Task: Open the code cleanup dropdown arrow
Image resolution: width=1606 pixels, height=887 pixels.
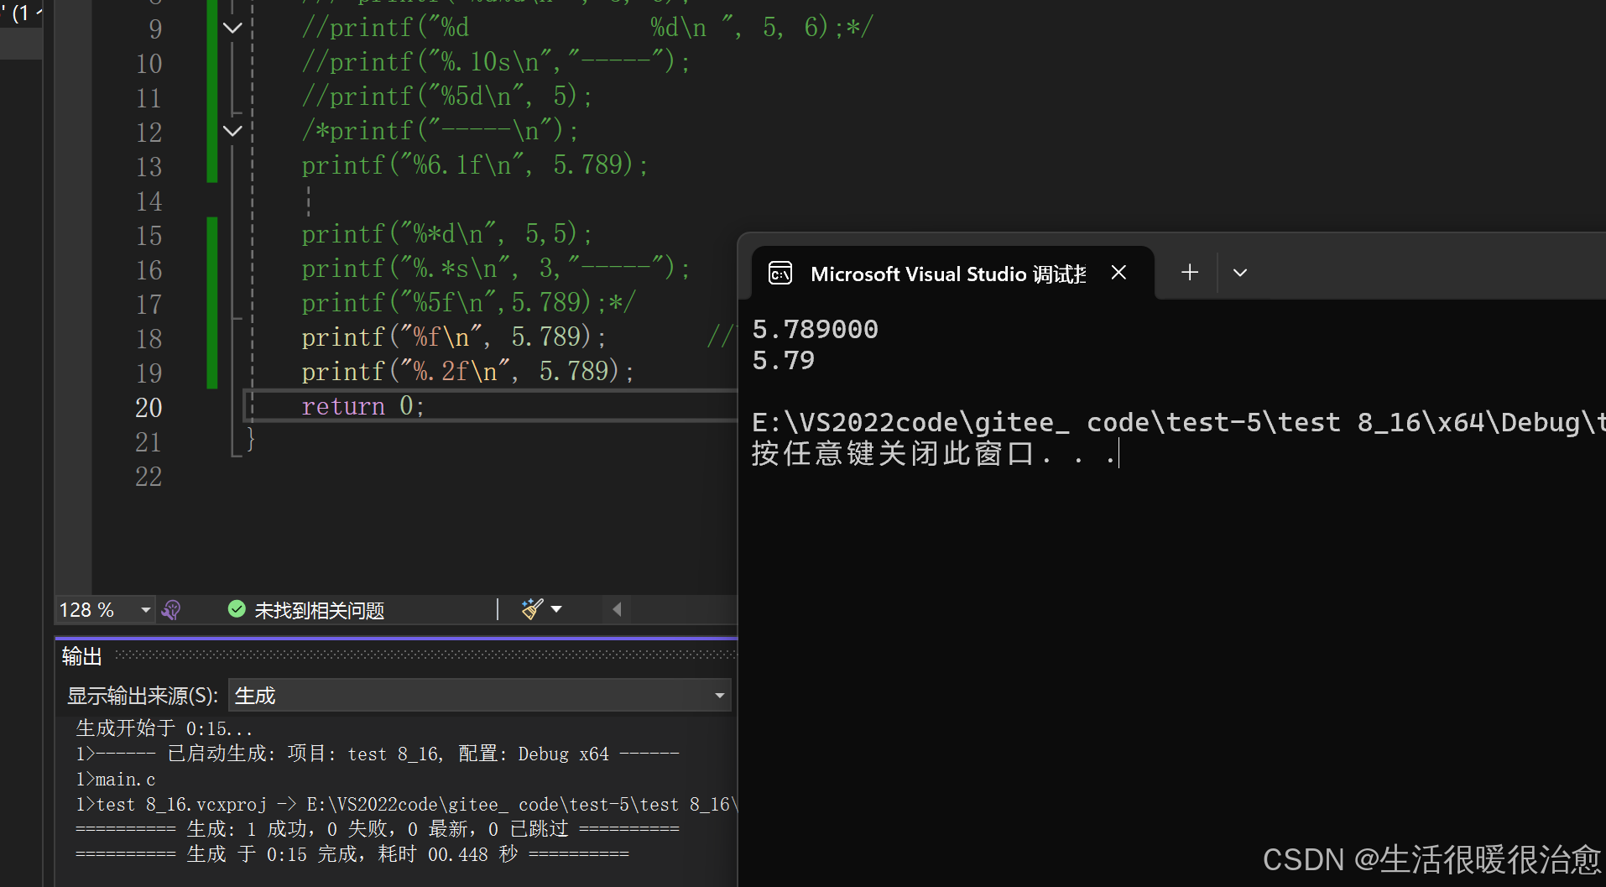Action: (556, 610)
